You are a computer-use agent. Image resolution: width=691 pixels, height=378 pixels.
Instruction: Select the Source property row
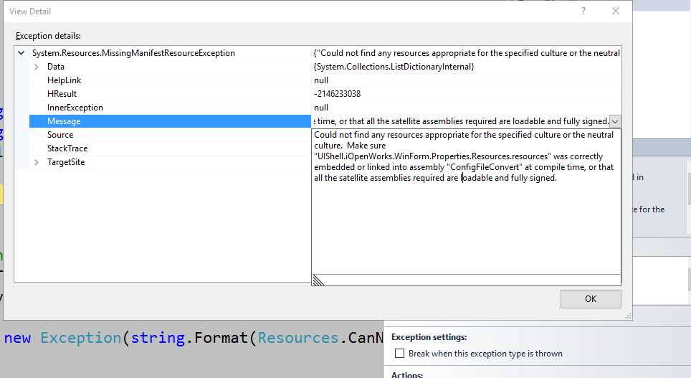[60, 135]
